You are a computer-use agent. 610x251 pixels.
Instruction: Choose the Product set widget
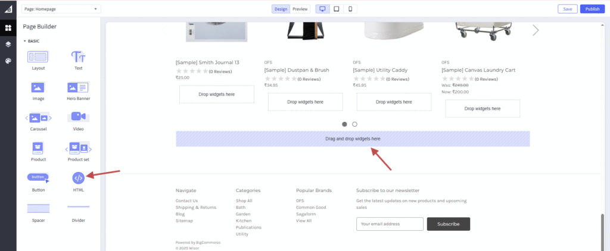(x=78, y=148)
